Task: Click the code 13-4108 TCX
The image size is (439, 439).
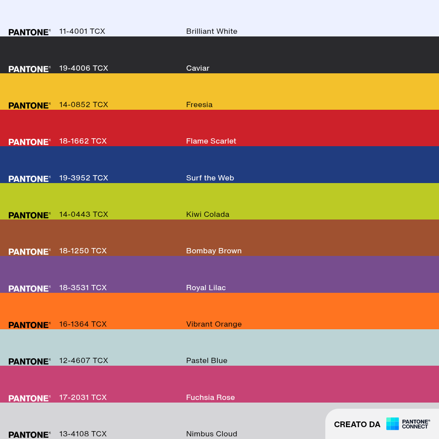Action: point(83,434)
